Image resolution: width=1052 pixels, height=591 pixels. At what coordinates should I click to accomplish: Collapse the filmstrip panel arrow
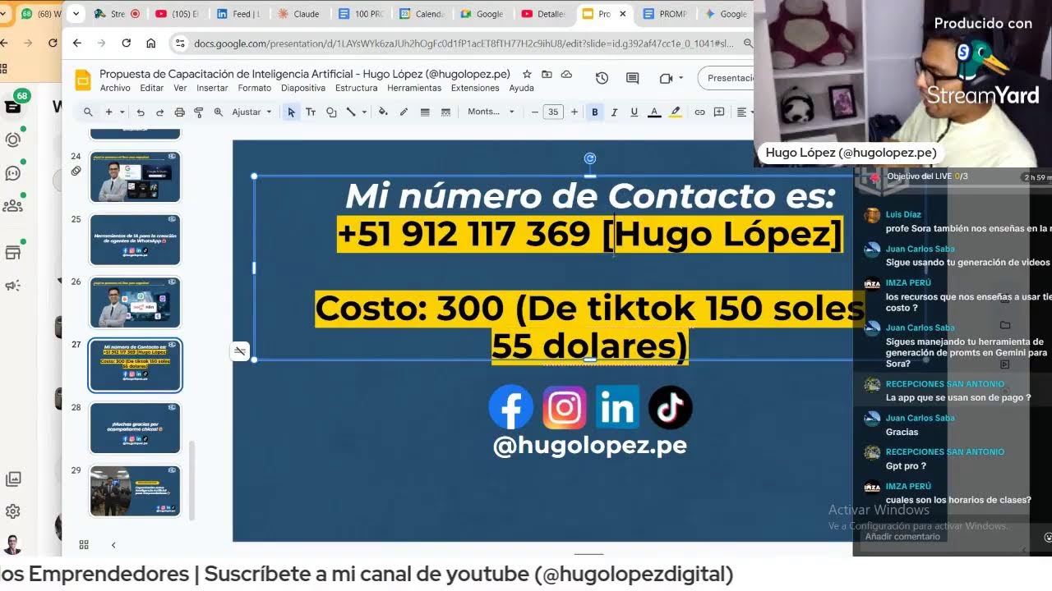tap(113, 544)
